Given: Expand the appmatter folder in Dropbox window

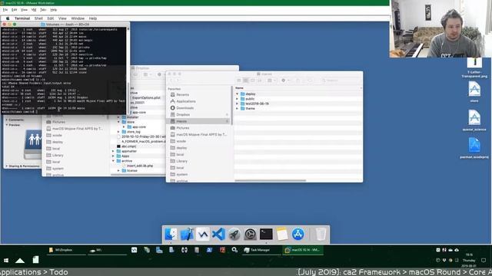Looking at the screenshot, I should pyautogui.click(x=114, y=151).
